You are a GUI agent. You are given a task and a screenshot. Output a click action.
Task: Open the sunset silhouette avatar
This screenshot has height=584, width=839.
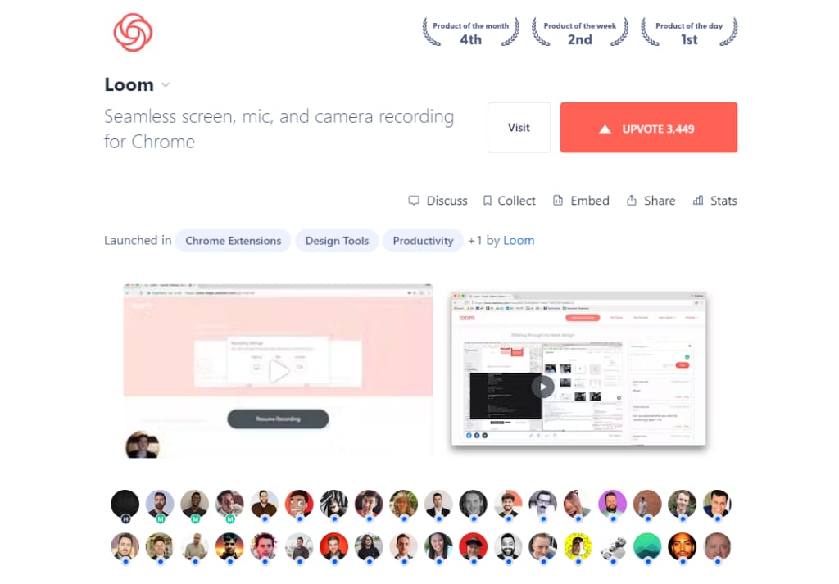click(229, 547)
